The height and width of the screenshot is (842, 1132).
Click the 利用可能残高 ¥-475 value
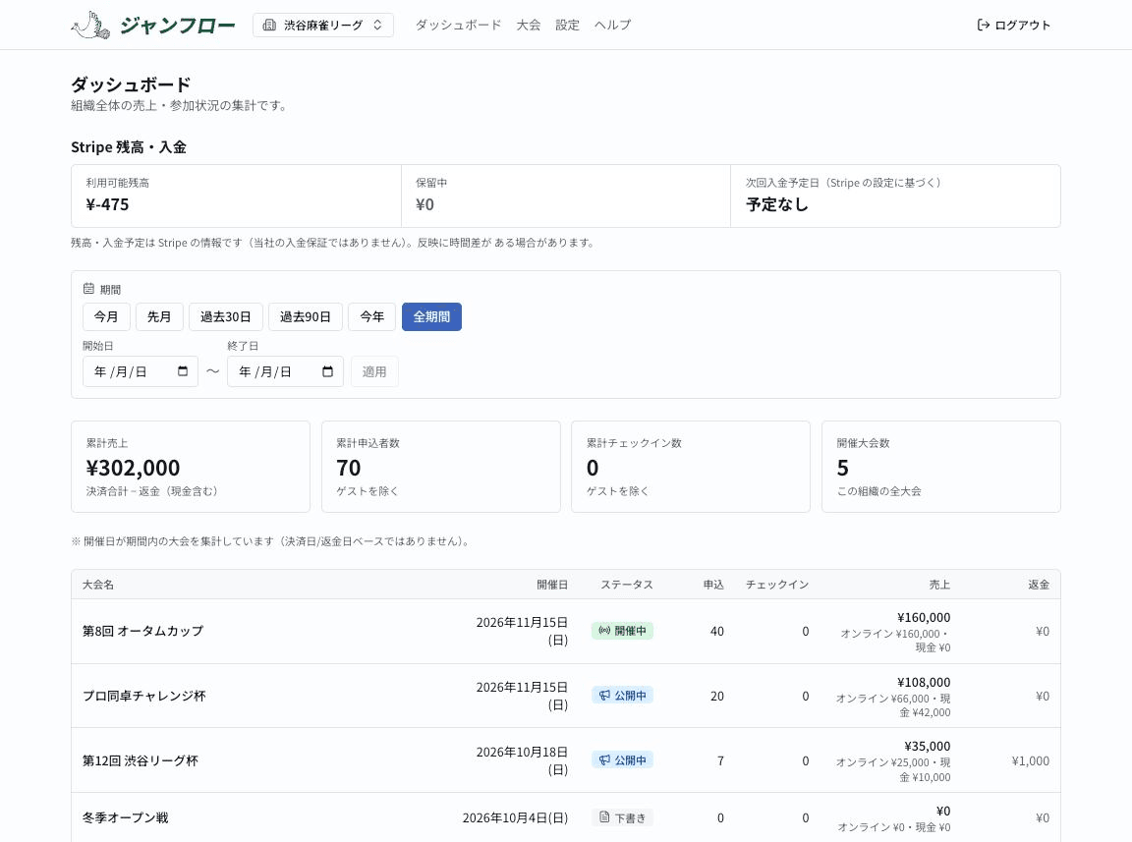pyautogui.click(x=107, y=204)
